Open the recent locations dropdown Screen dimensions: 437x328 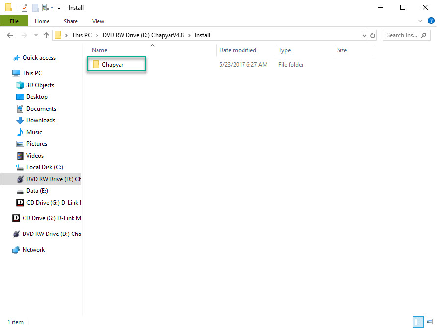coord(36,35)
